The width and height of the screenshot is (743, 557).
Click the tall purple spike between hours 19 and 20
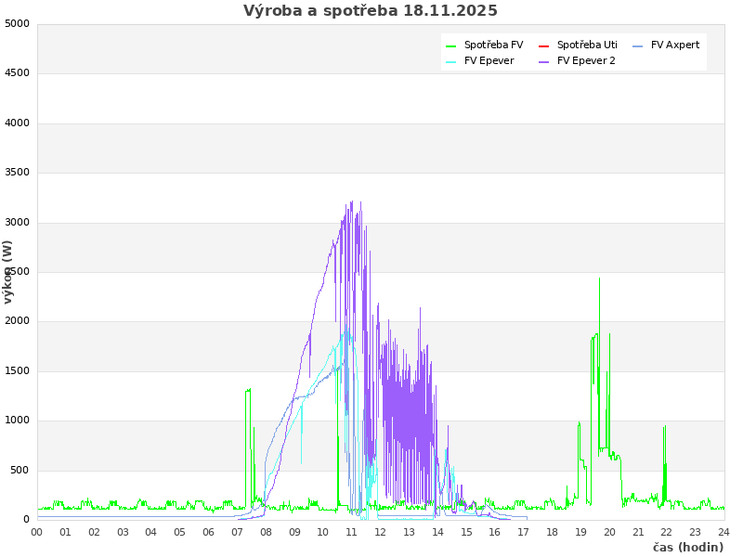coord(599,279)
